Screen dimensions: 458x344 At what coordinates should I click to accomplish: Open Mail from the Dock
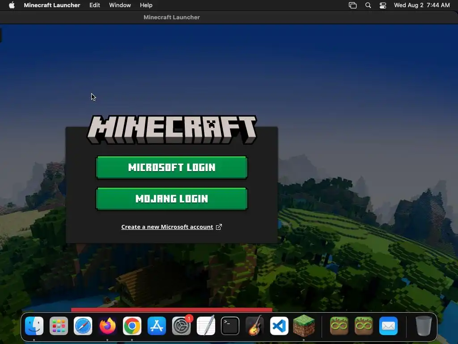[x=389, y=326]
